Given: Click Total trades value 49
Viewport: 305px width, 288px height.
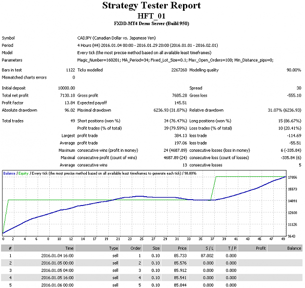Looking at the screenshot, I should pyautogui.click(x=73, y=121).
